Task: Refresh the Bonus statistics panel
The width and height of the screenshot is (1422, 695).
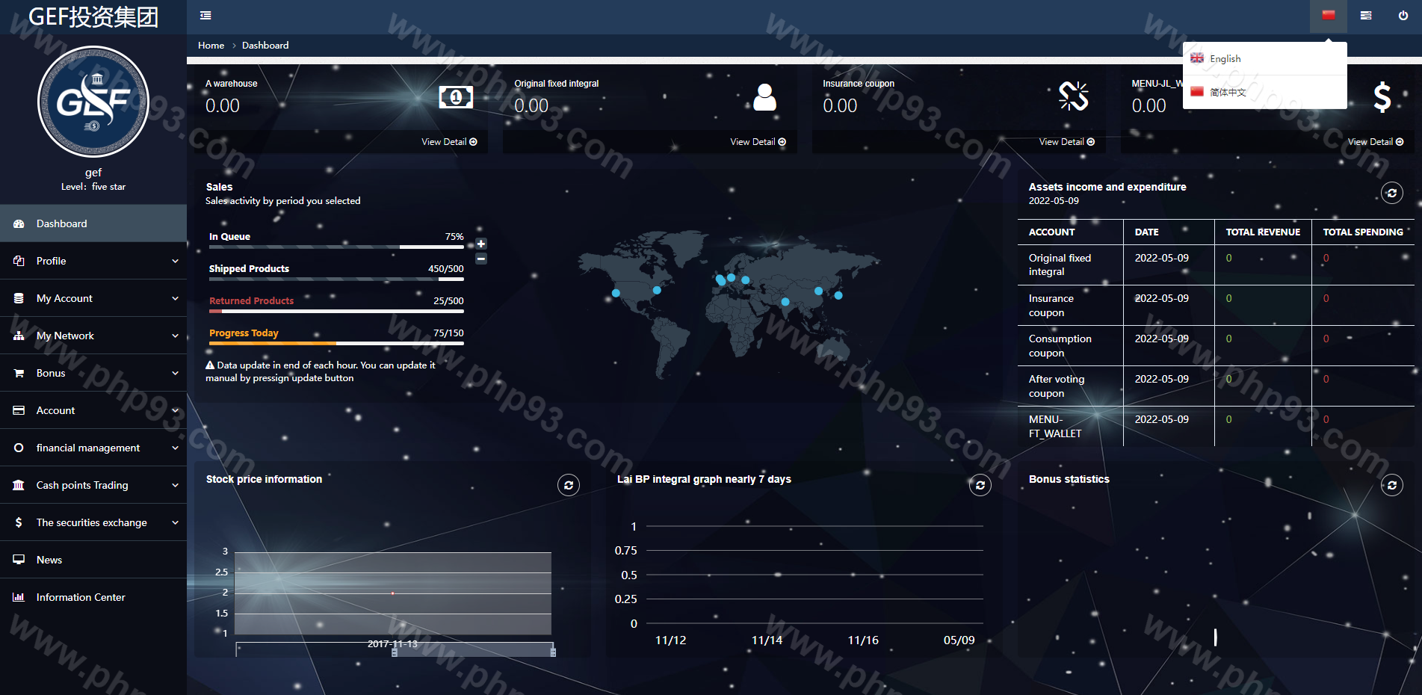Action: tap(1391, 486)
